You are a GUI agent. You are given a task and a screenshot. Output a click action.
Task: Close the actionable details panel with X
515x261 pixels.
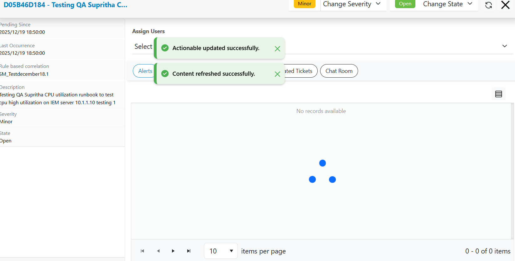505,5
